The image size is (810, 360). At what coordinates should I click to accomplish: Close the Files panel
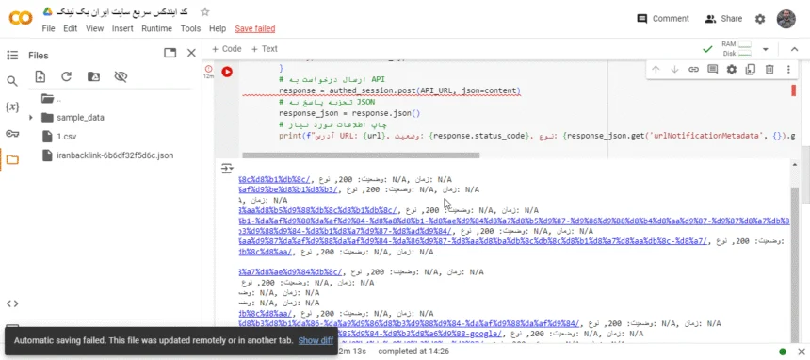(191, 53)
